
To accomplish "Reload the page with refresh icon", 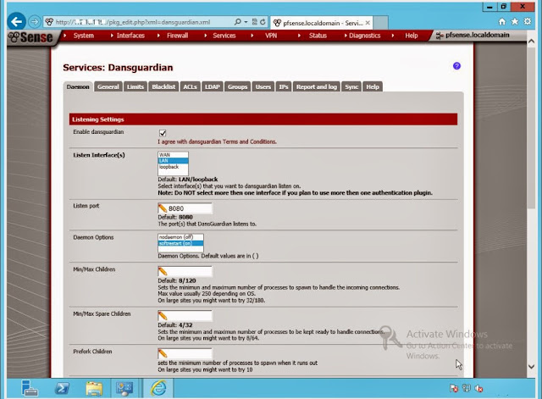I will (x=263, y=22).
